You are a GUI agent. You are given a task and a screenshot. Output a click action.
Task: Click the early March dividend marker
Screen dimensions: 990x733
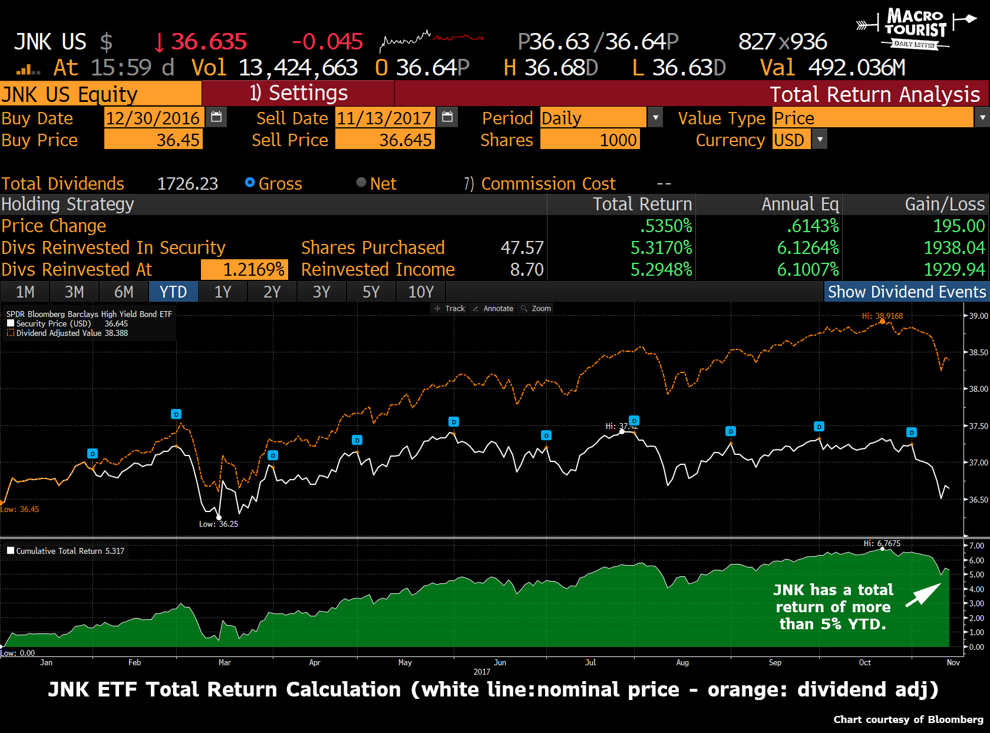point(176,414)
